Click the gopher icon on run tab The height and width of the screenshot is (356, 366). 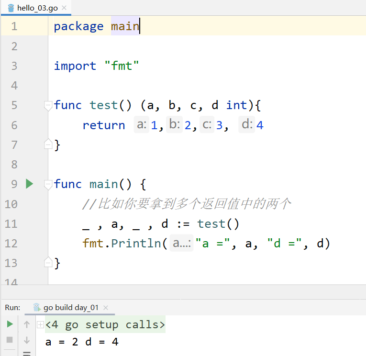pos(37,308)
